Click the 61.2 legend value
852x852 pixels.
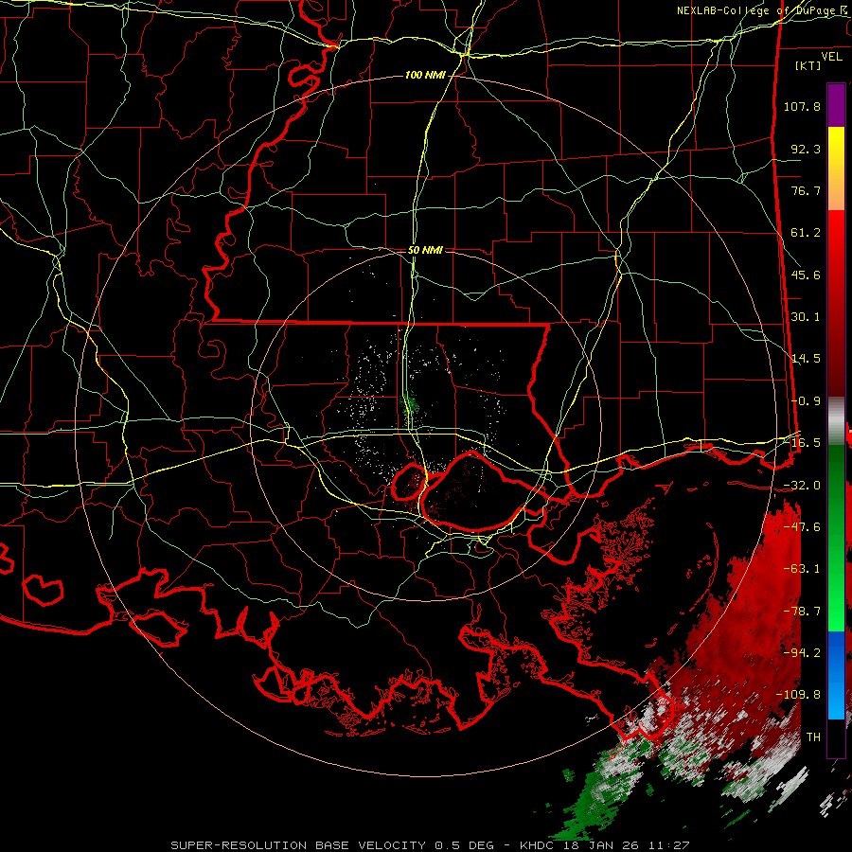tap(806, 233)
